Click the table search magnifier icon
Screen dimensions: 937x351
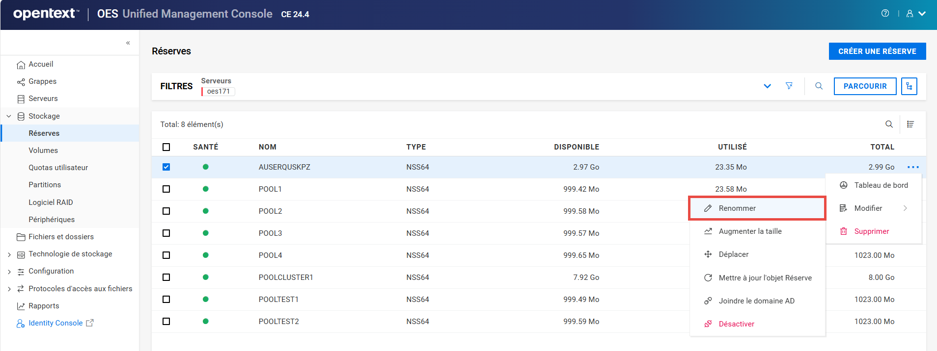889,125
